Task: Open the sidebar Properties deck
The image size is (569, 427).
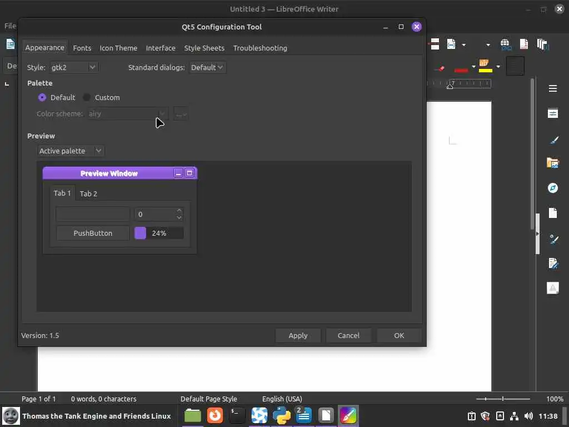Action: point(553,113)
